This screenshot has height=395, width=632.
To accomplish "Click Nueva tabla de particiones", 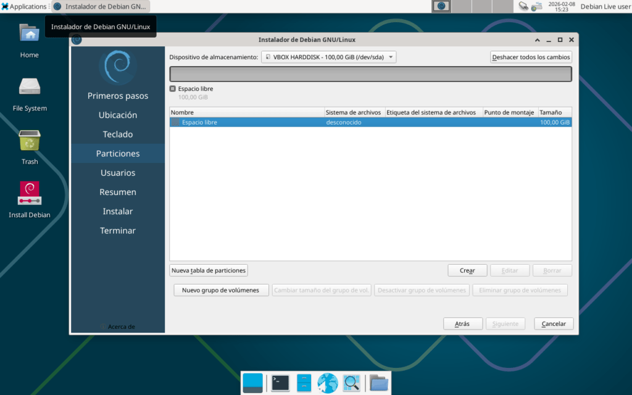I will (209, 270).
